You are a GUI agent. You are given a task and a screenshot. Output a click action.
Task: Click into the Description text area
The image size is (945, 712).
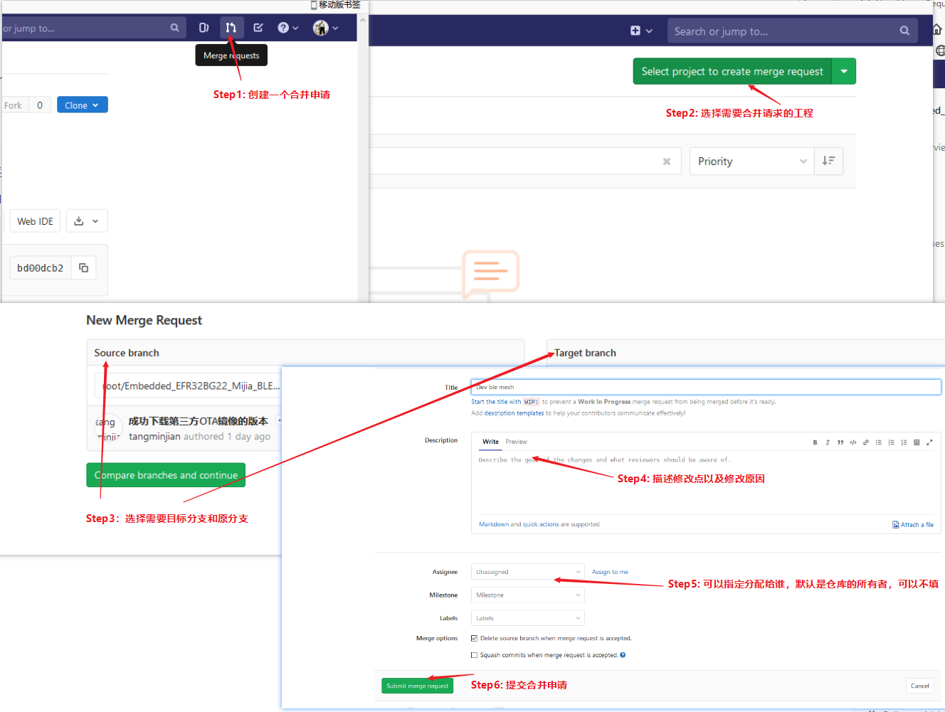705,484
